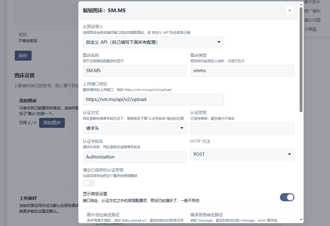330x226 pixels.
Task: Open 推广福利 in the right sidebar
Action: pos(312,11)
